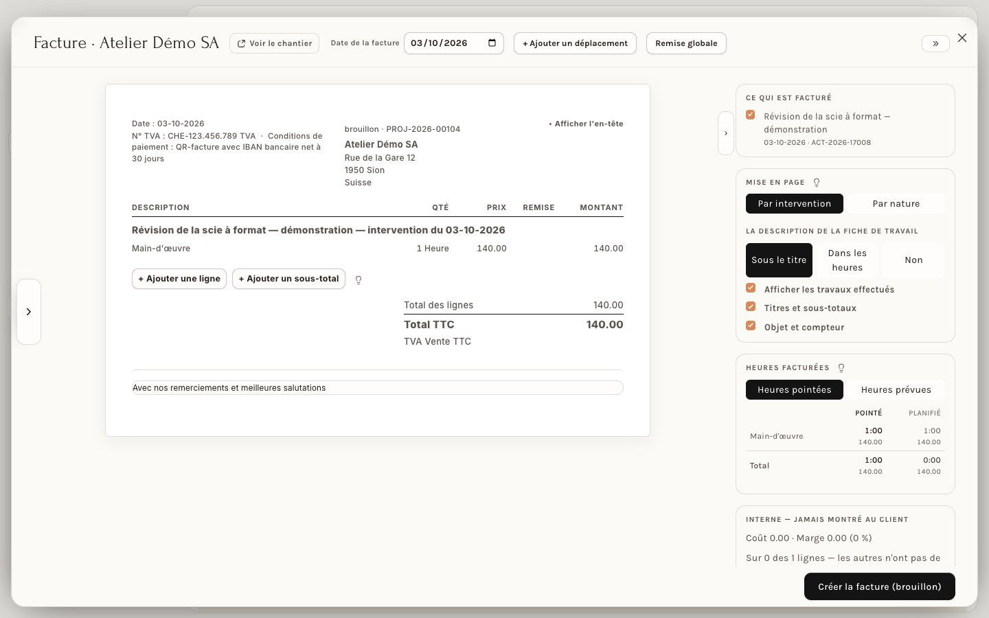This screenshot has height=618, width=989.
Task: Toggle Afficher les travaux effectués checkbox
Action: click(x=751, y=288)
